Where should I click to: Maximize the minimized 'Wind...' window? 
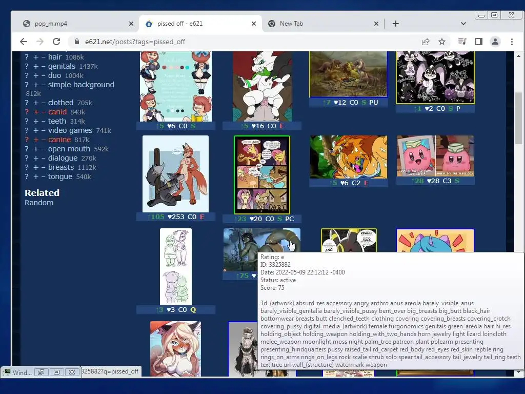56,372
